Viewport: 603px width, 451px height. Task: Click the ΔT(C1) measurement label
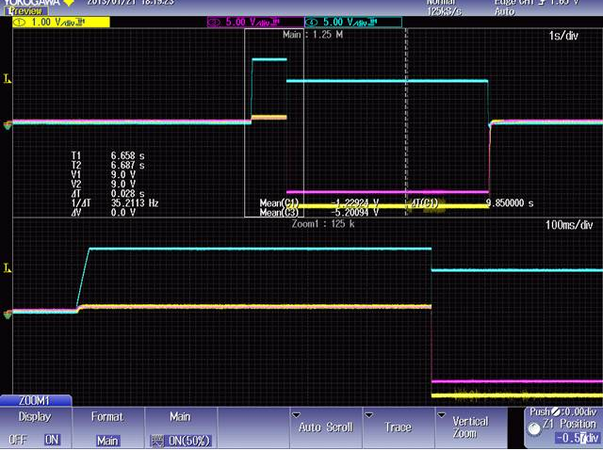pos(424,202)
